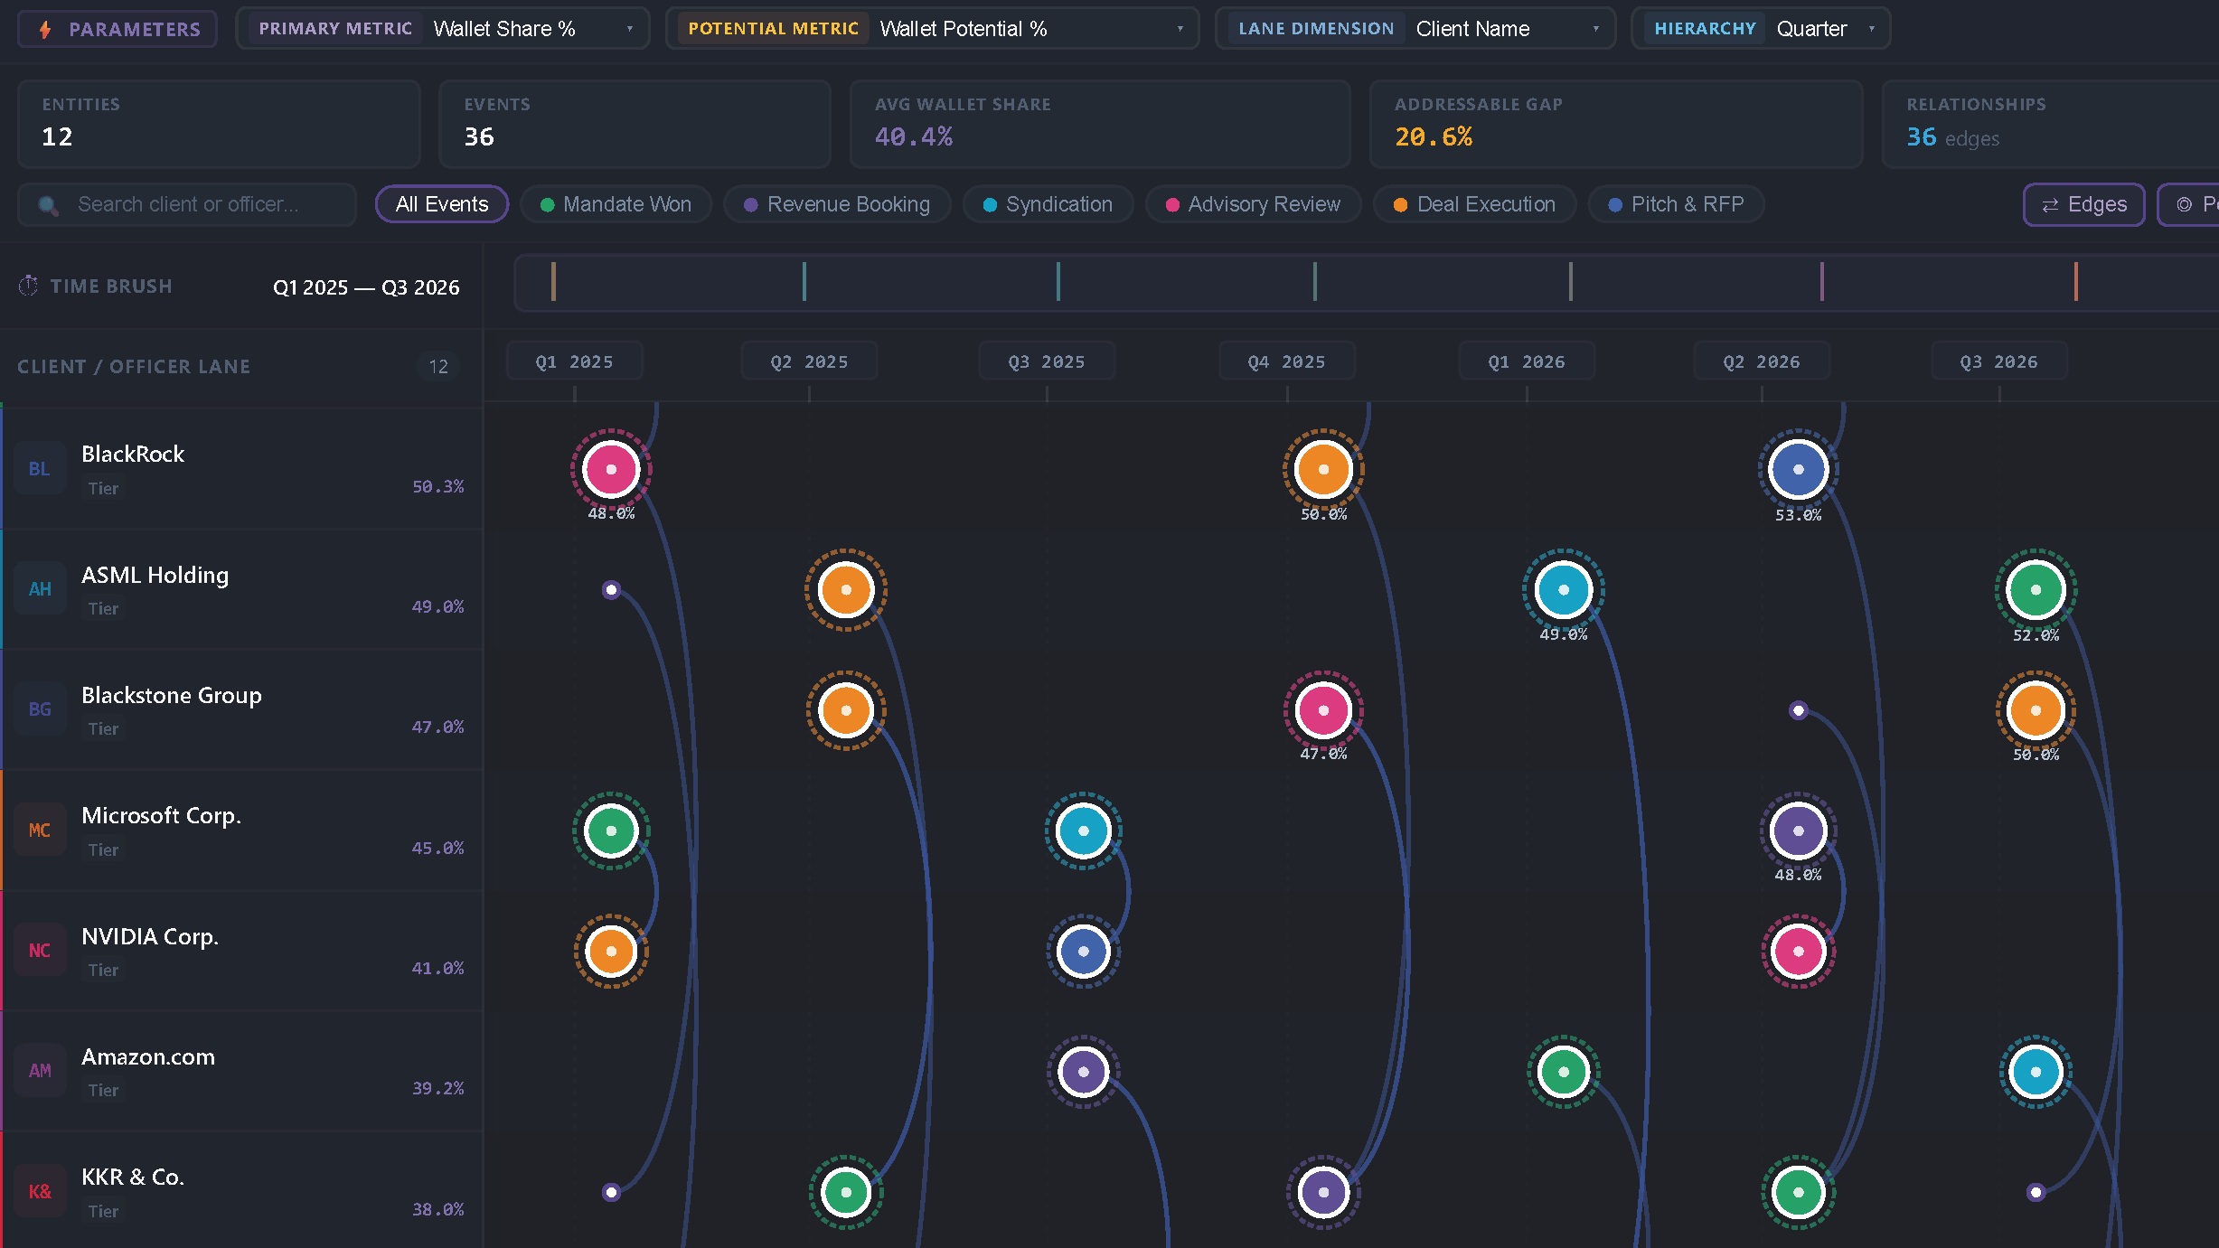Click the BlackRock BL avatar icon

click(39, 468)
